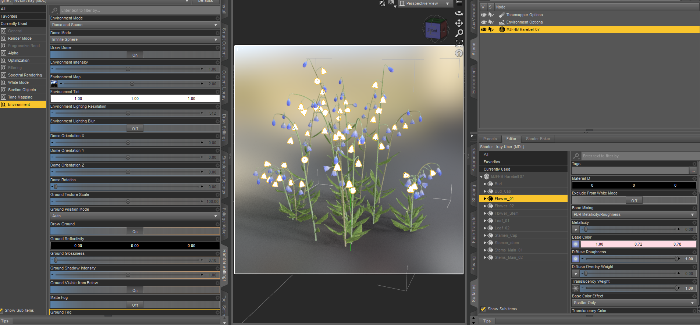Click the Draw Dome gear icon
Screen dimensions: 700x325
218,47
